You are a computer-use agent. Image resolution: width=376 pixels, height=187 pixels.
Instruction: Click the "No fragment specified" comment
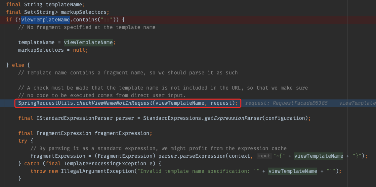tap(87, 27)
